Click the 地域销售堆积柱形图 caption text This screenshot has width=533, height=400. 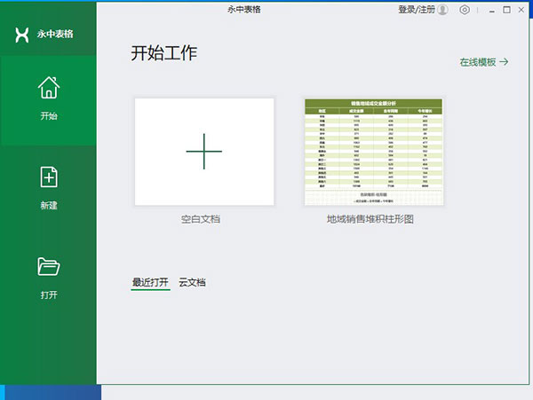tap(370, 218)
